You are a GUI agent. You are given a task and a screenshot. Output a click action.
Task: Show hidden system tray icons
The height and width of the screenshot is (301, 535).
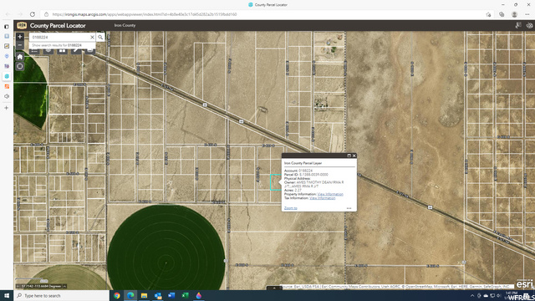point(472,295)
